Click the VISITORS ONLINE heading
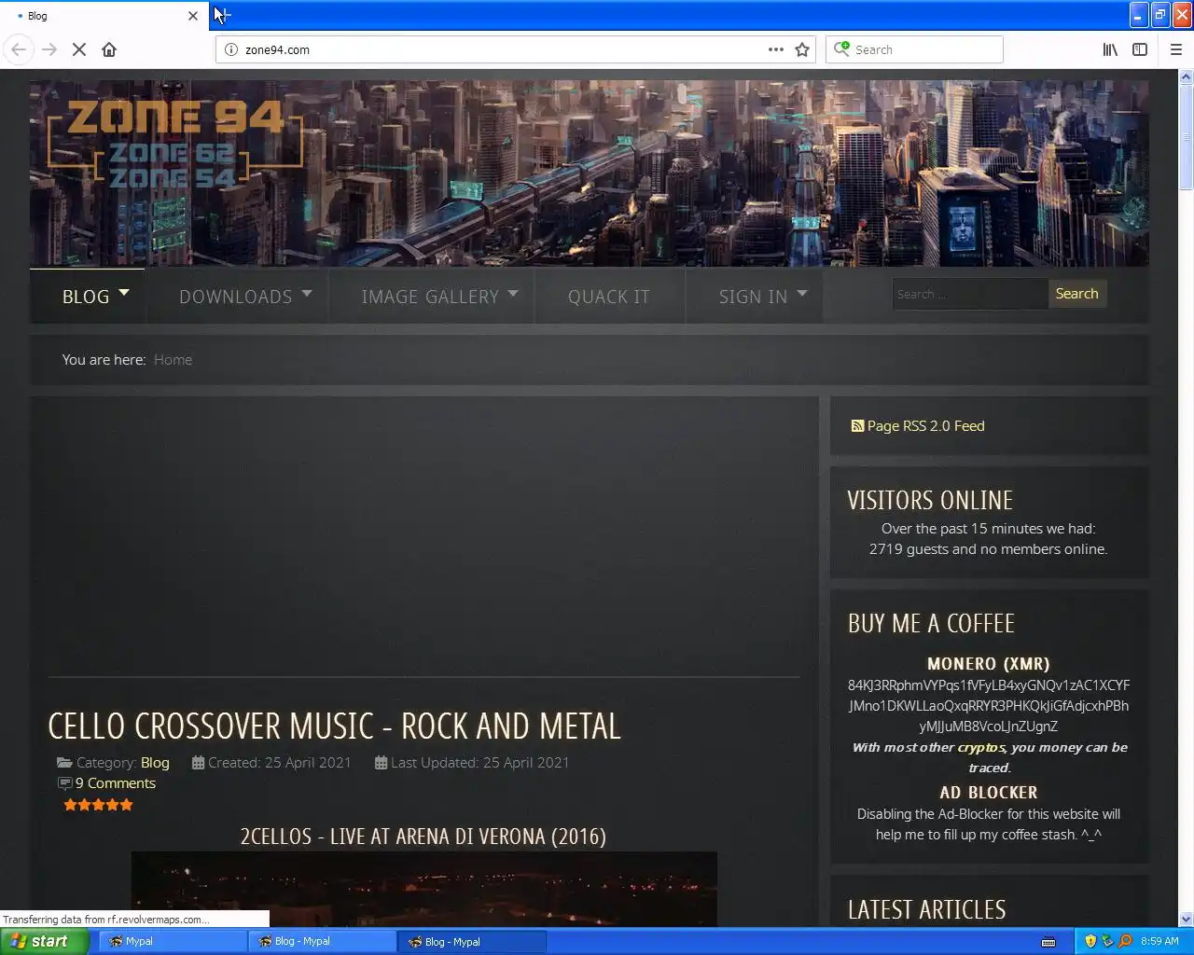 pyautogui.click(x=930, y=500)
